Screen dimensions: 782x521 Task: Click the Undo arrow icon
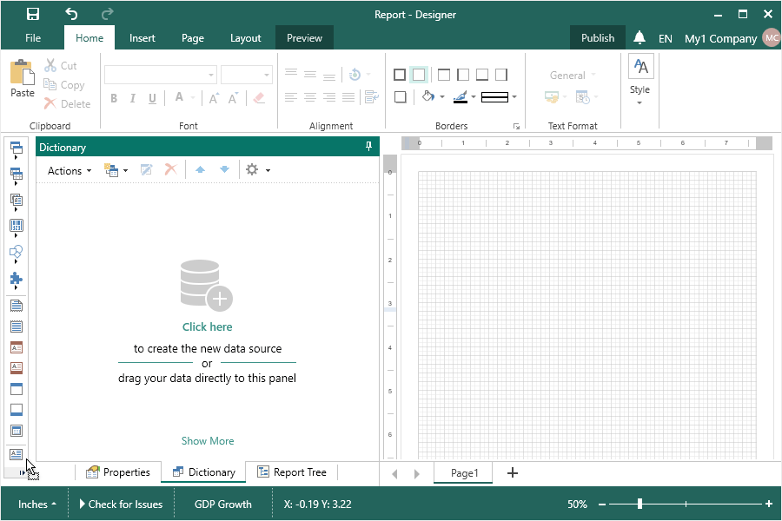point(71,14)
